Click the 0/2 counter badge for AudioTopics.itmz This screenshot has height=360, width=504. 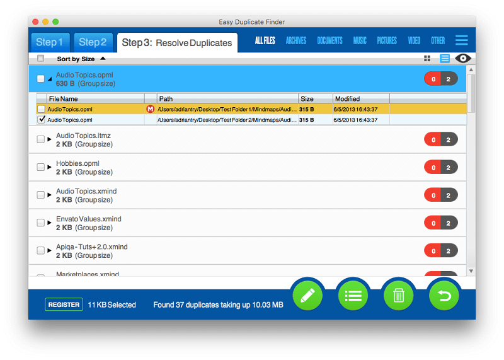click(x=440, y=139)
